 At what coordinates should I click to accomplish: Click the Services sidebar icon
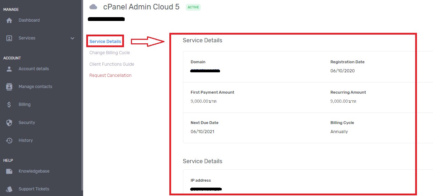tap(9, 38)
